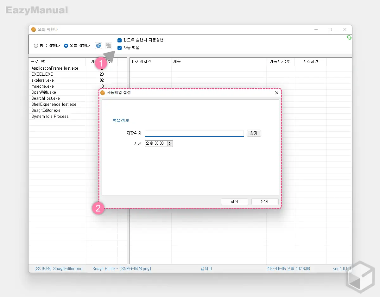Click the blue refresh icon in toolbar

98,46
